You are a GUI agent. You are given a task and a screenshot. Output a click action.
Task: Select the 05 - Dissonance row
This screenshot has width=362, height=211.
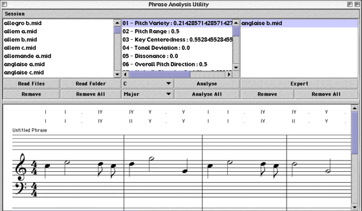177,56
